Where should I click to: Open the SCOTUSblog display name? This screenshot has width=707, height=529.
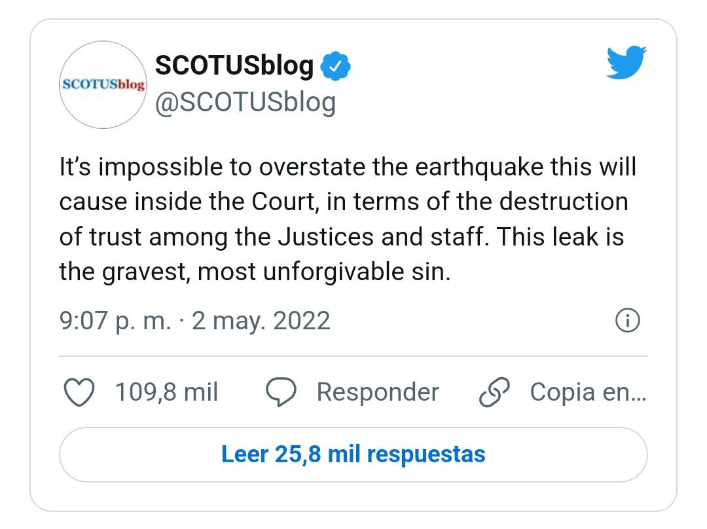click(234, 65)
